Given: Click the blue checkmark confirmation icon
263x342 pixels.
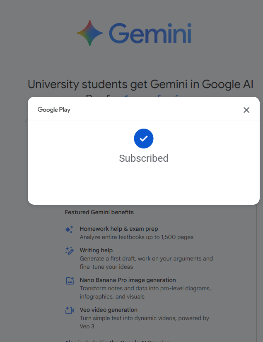Looking at the screenshot, I should point(144,139).
